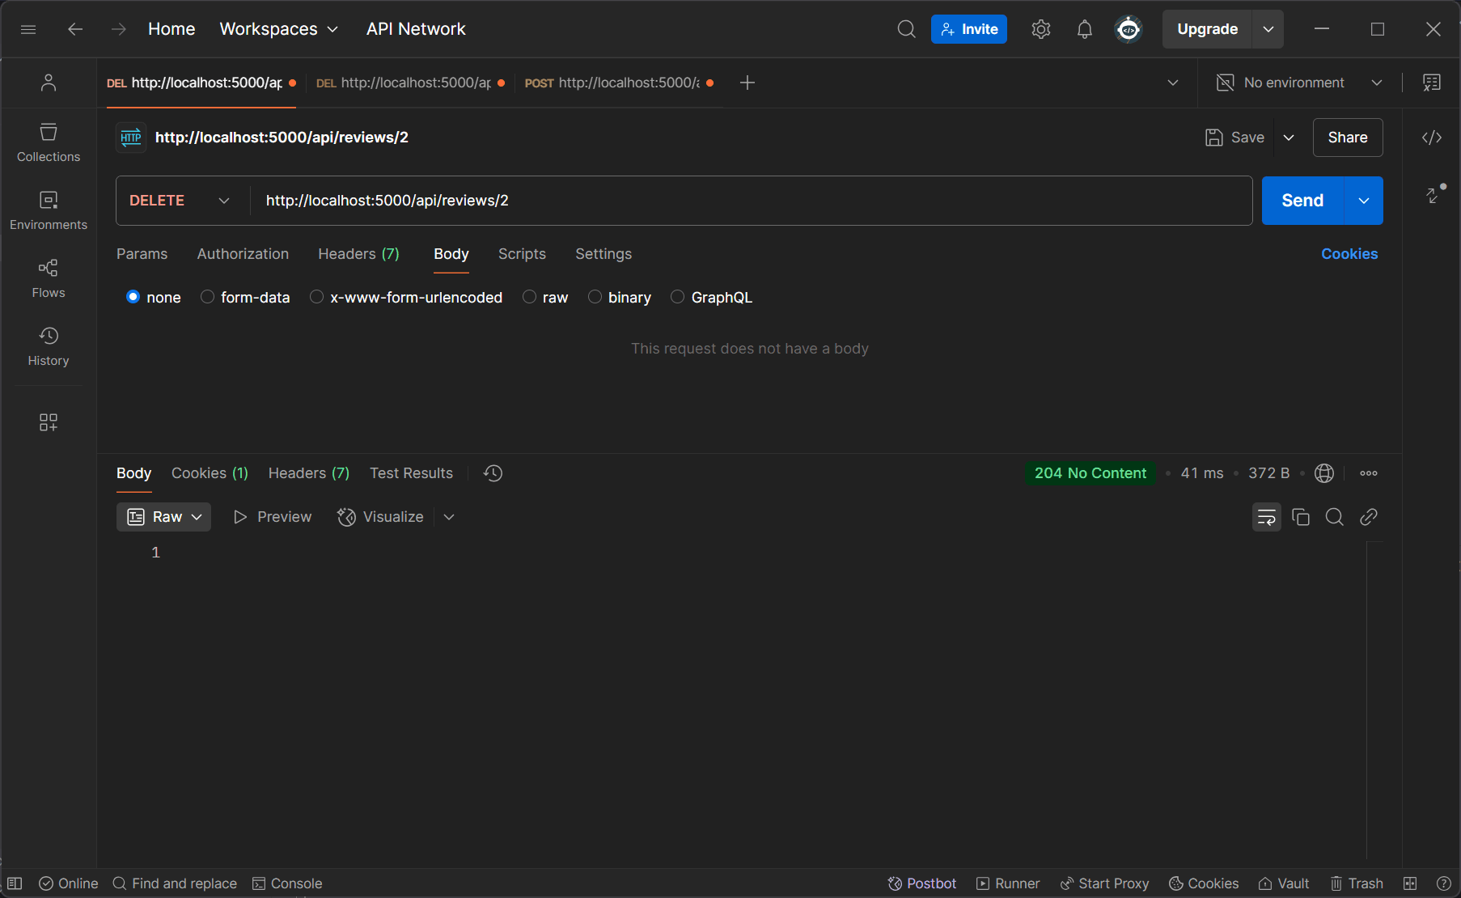The width and height of the screenshot is (1461, 898).
Task: Switch to the request Headers (7) tab
Action: [359, 254]
